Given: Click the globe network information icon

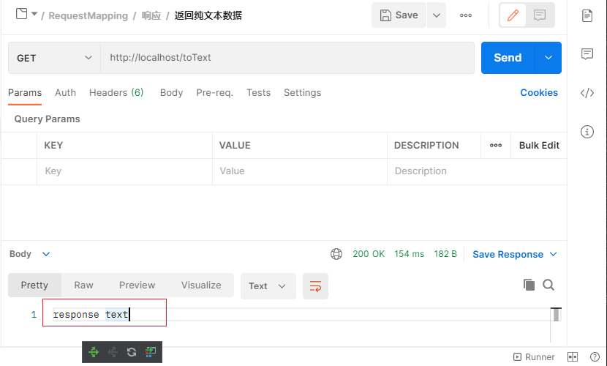Looking at the screenshot, I should point(336,254).
